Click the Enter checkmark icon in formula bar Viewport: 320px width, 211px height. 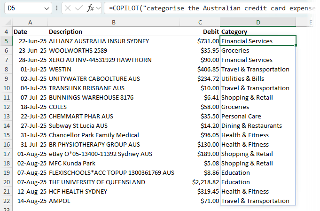(78, 8)
